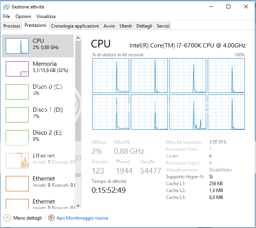Open the File menu
The image size is (256, 228).
7,16
